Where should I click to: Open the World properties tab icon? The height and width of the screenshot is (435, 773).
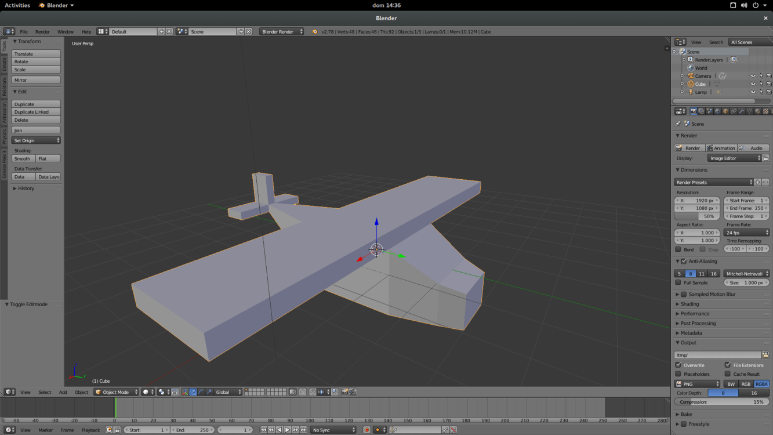(x=717, y=111)
